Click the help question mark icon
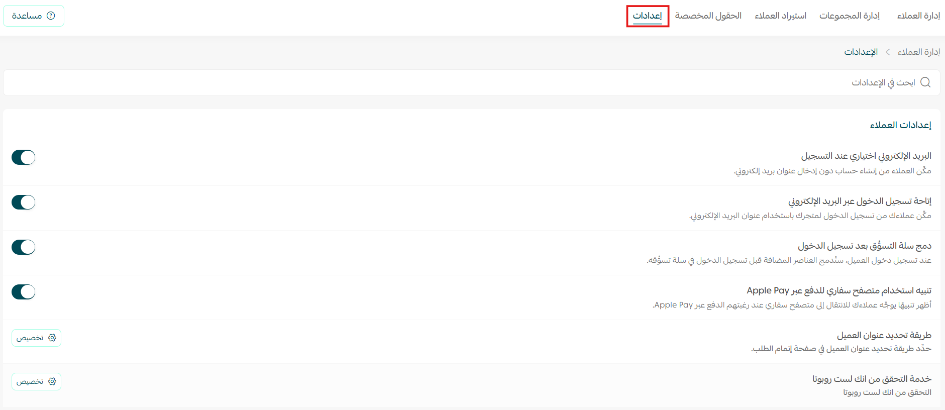Image resolution: width=945 pixels, height=410 pixels. 51,16
